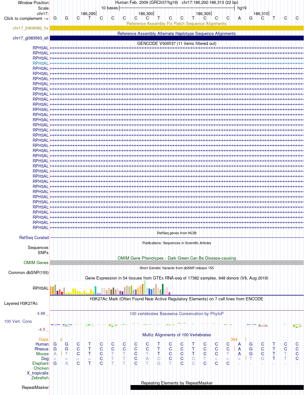Click the magenta bar ending the GTEx chart
The height and width of the screenshot is (395, 304).
click(170, 293)
